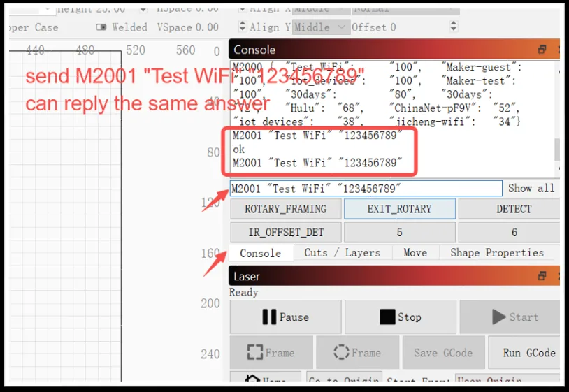Click the Ready status text
This screenshot has width=569, height=392.
pos(243,292)
